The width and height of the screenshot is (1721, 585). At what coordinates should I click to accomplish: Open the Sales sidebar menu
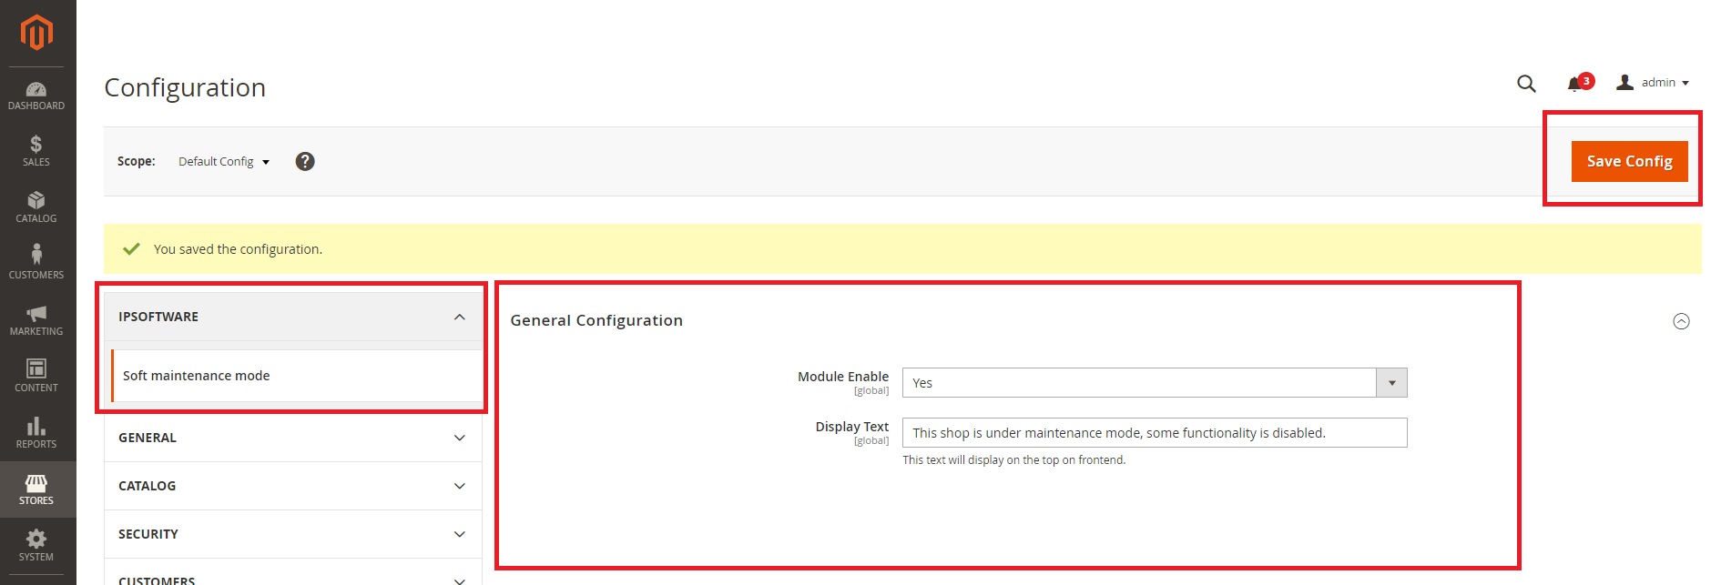point(36,151)
